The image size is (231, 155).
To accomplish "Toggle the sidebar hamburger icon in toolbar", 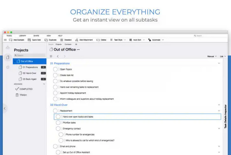I will point(5,40).
